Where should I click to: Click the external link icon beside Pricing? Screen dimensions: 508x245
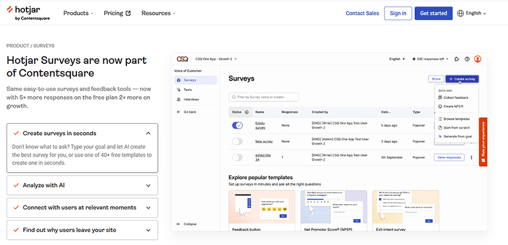[128, 13]
